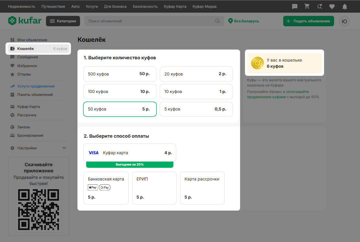This screenshot has width=360, height=242.
Task: Open the shopping cart icon
Action: (x=307, y=6)
